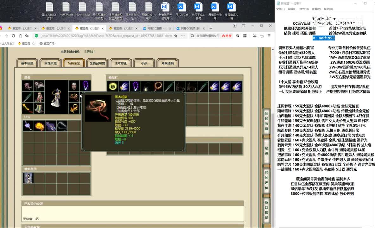
Task: Switch to the 坐骑召唤兽 tab
Action: click(x=97, y=63)
